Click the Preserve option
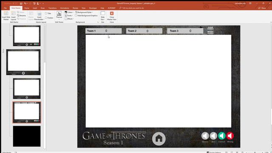Viewport: 272px width, 153px height. pyautogui.click(x=22, y=19)
